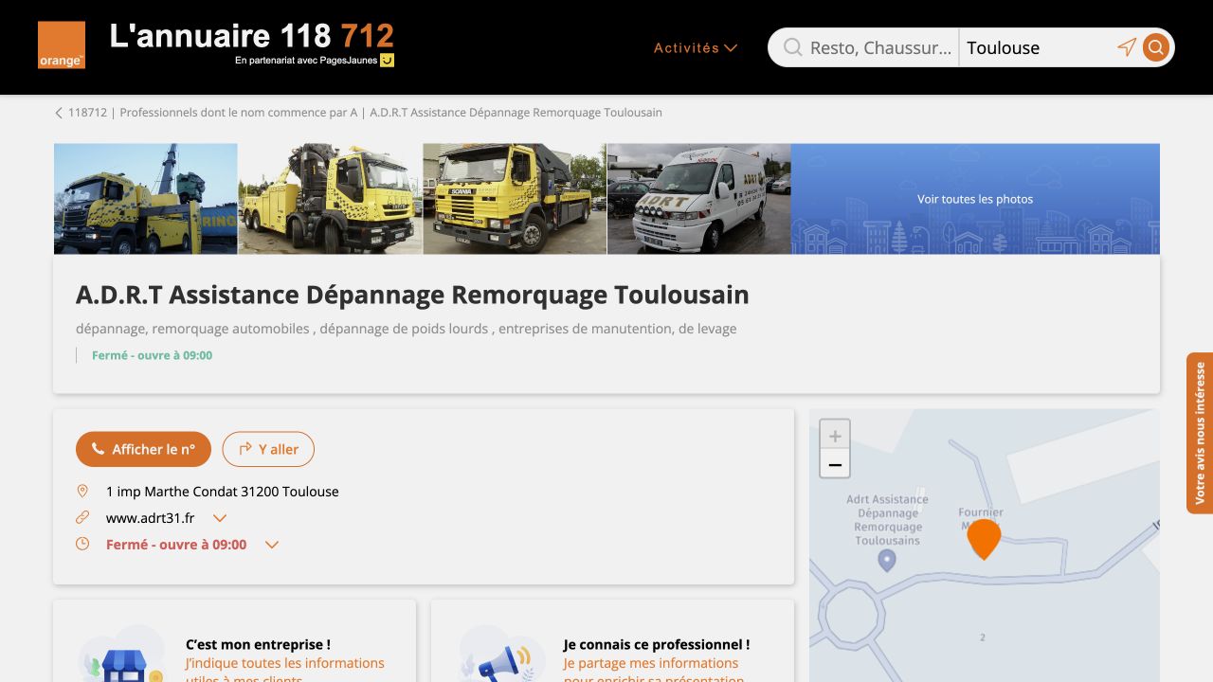
Task: Expand the website links chevron next to www.adrt31.fr
Action: click(x=220, y=518)
